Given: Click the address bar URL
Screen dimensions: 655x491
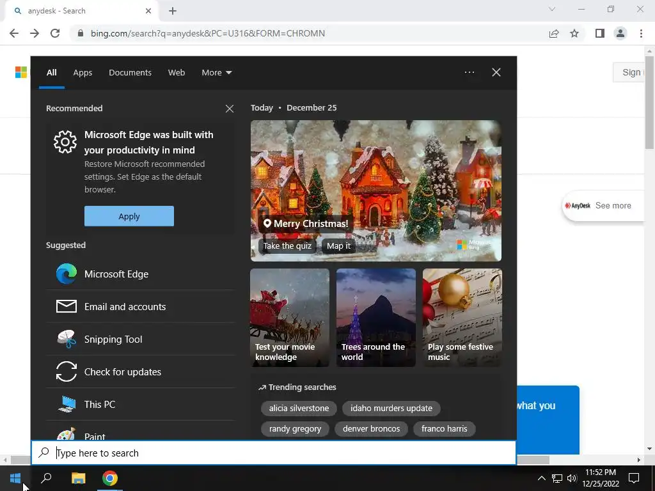Looking at the screenshot, I should pyautogui.click(x=208, y=33).
